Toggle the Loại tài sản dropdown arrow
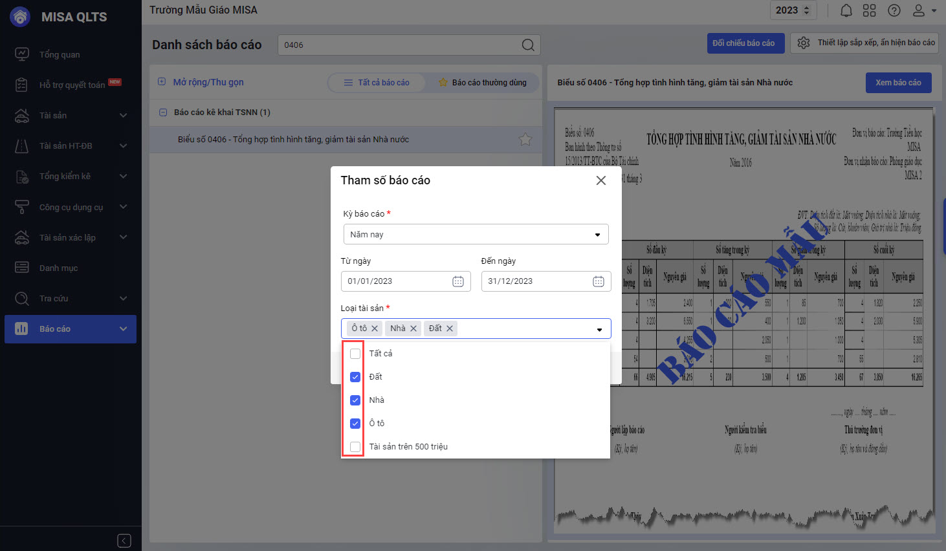 (600, 330)
